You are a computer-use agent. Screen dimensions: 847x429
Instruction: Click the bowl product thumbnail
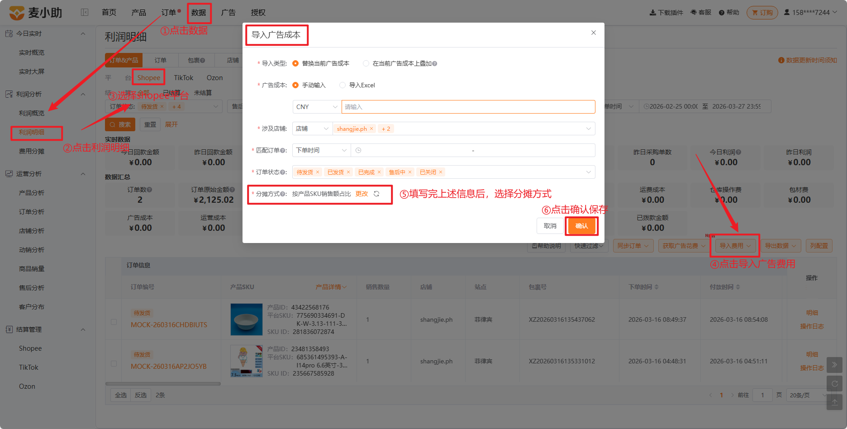pos(247,319)
